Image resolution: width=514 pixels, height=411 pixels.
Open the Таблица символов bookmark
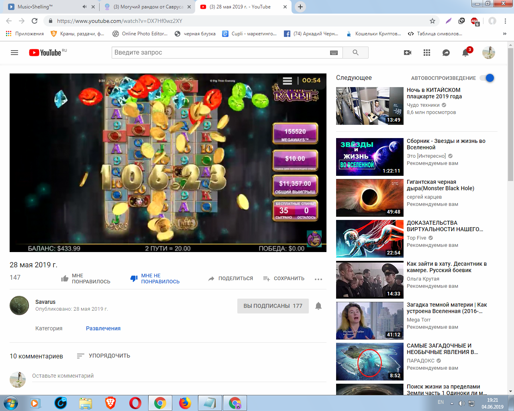pyautogui.click(x=435, y=34)
